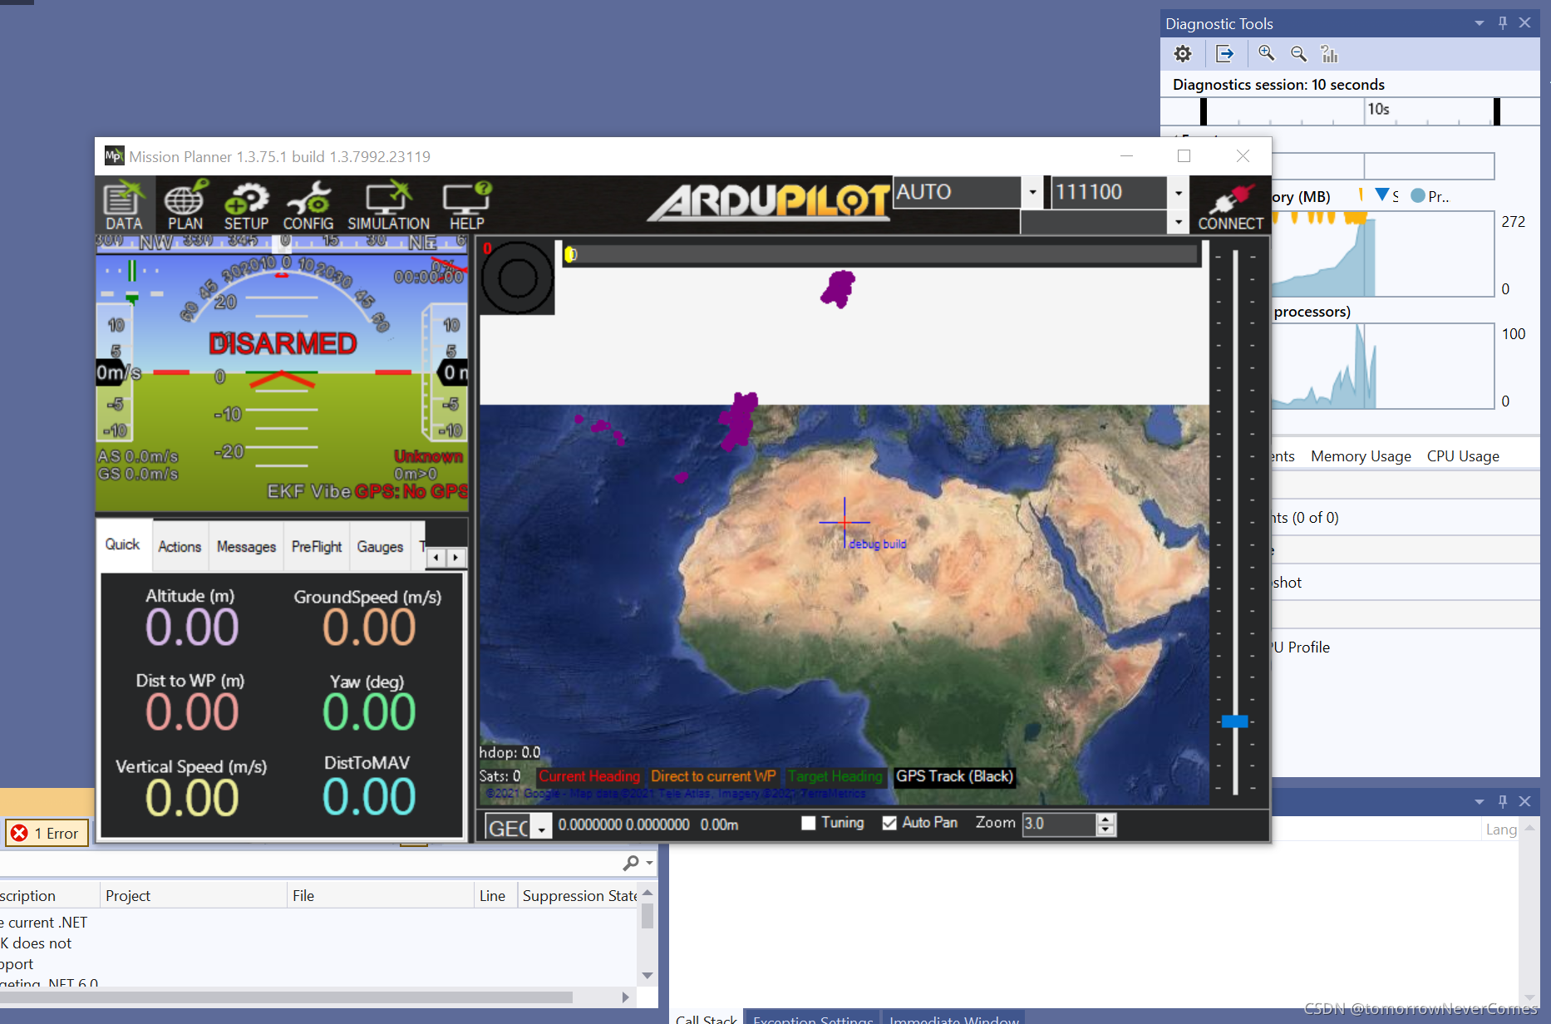Switch to the PreFlight tab
The image size is (1551, 1024).
coord(317,546)
